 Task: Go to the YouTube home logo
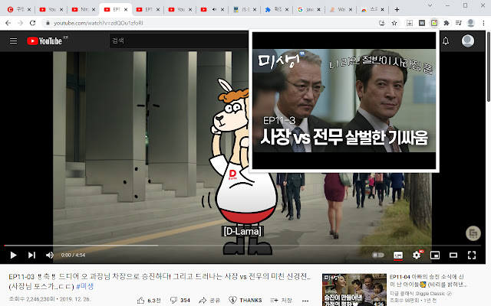click(x=44, y=41)
